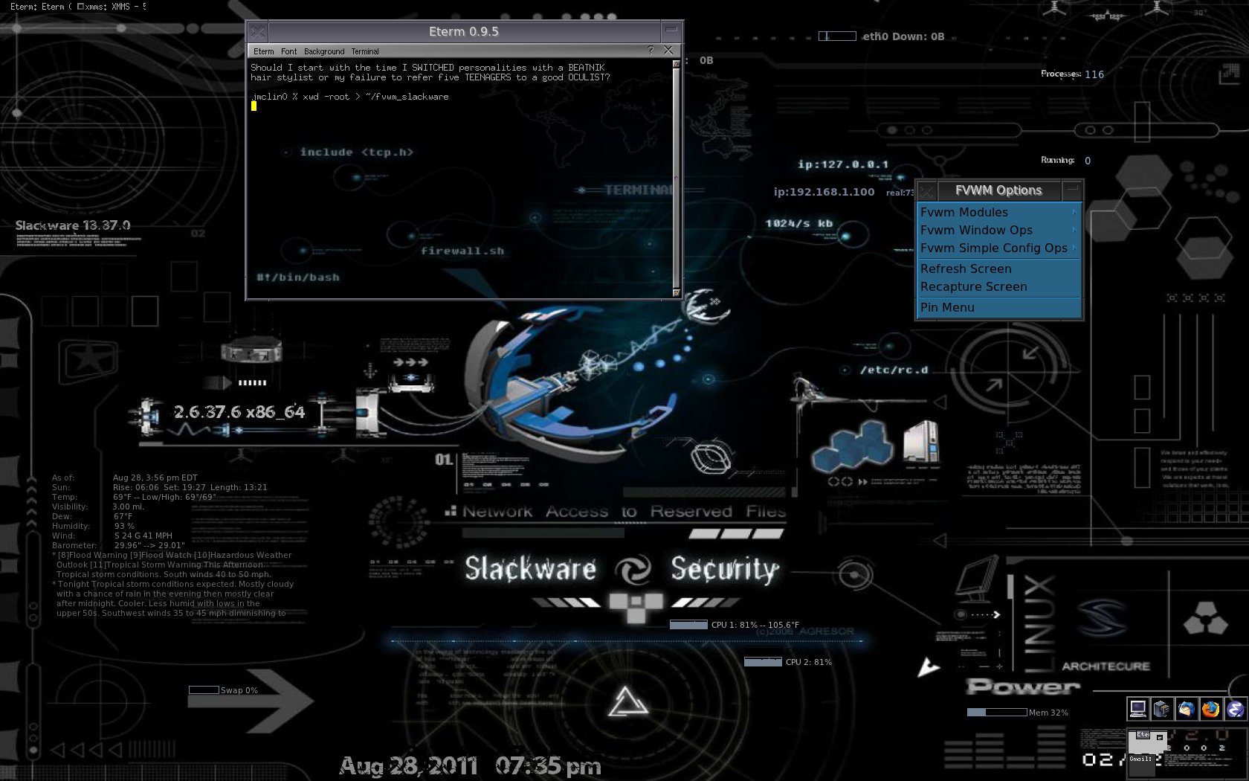Open the Terminal menu in Eterm
This screenshot has height=781, width=1249.
(x=365, y=51)
